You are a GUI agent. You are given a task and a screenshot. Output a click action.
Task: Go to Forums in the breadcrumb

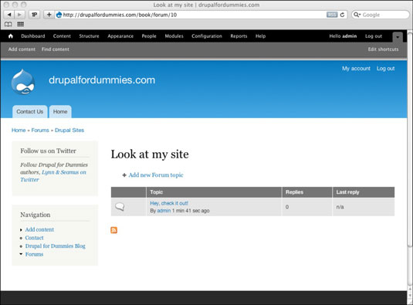(40, 130)
